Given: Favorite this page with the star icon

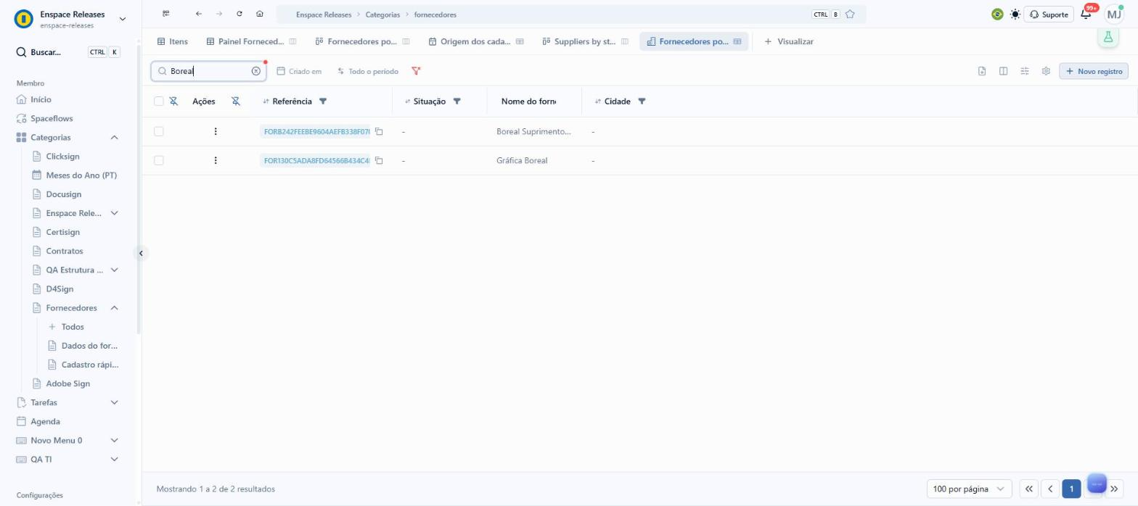Looking at the screenshot, I should tap(850, 14).
